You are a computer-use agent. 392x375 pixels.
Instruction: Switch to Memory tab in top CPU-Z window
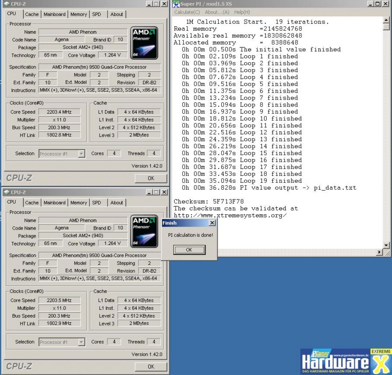[x=78, y=14]
